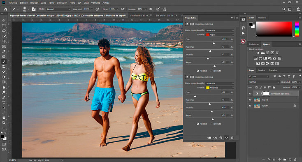Hide the Fondo layer

pos(250,106)
